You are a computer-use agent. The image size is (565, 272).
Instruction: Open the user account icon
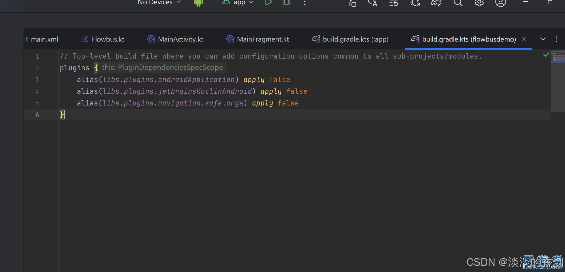(501, 3)
